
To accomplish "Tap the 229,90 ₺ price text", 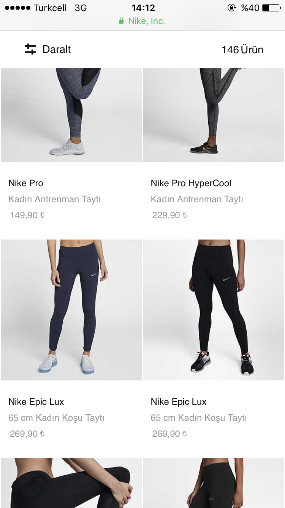I will (169, 215).
